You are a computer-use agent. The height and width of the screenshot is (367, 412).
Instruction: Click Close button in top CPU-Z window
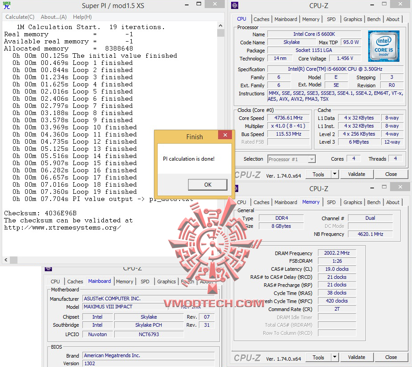(x=391, y=174)
